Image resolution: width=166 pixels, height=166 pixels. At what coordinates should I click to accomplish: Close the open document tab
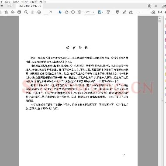click(41, 6)
